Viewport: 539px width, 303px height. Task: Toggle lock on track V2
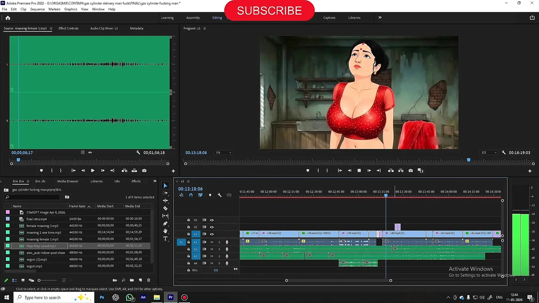pyautogui.click(x=189, y=227)
